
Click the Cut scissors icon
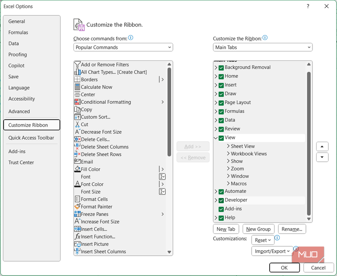[77, 124]
